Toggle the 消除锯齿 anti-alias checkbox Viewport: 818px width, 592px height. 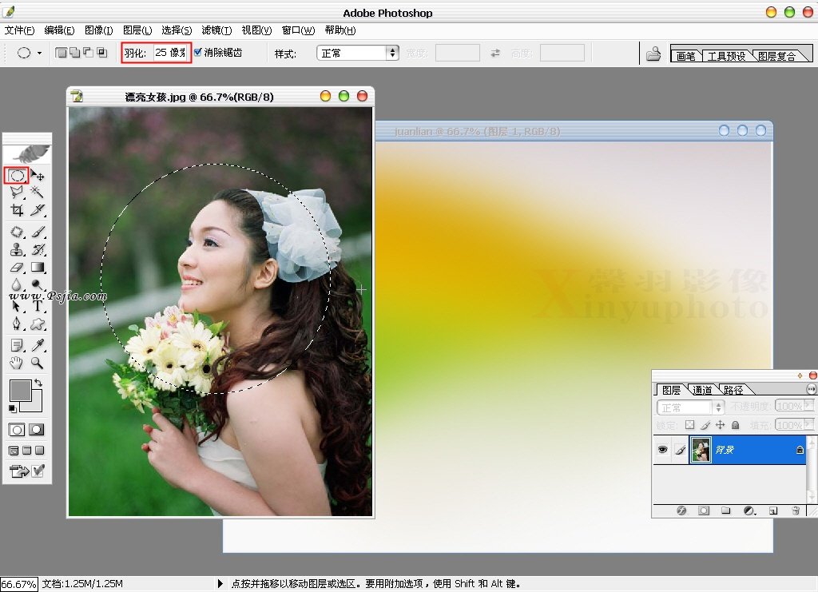coord(198,53)
